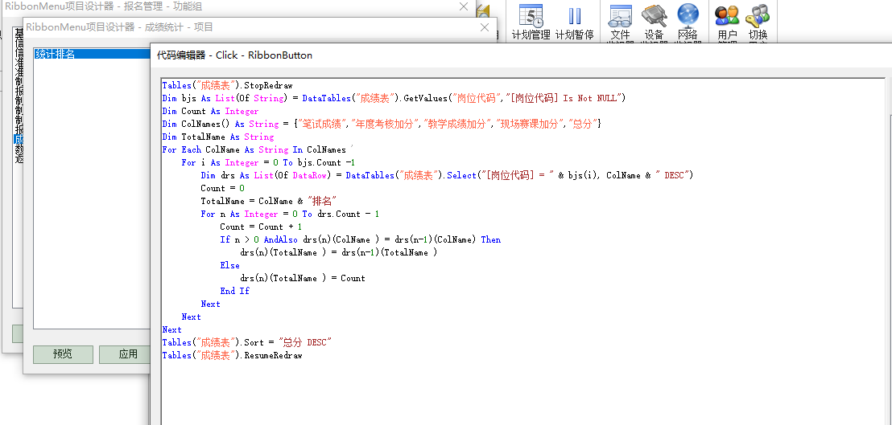The image size is (892, 425).
Task: Click the 计划暂停 pause icon
Action: point(574,22)
